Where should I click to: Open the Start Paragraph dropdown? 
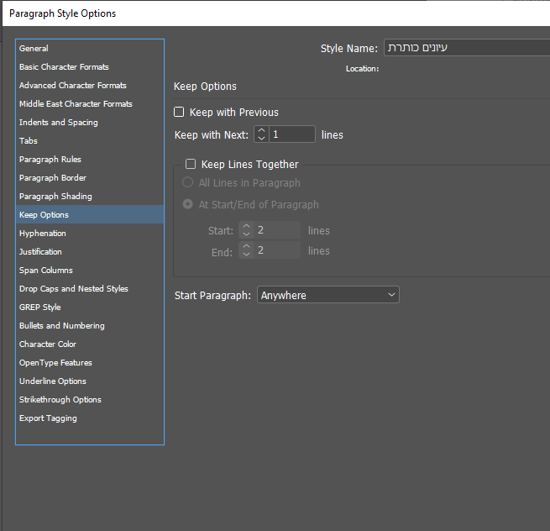pyautogui.click(x=327, y=295)
